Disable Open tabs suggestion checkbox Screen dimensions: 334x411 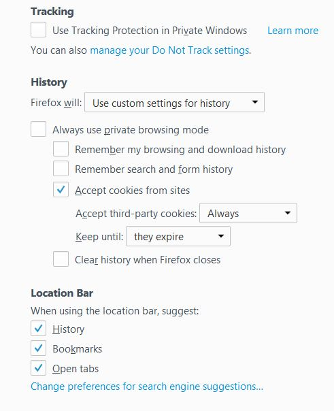pos(39,368)
